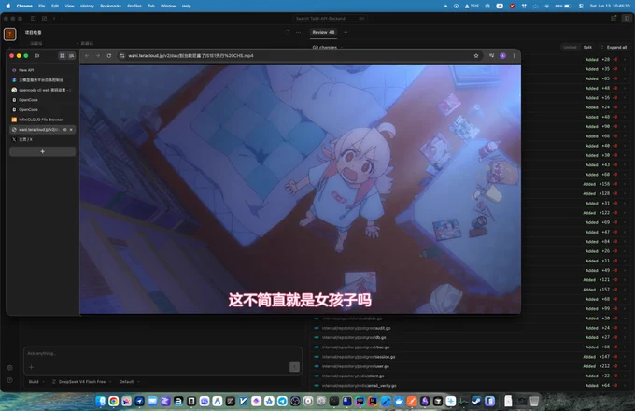Open the Build agent dropdown
The image size is (635, 411).
[36, 381]
